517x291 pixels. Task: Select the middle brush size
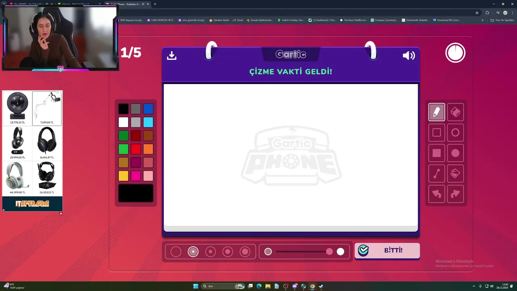pos(210,252)
